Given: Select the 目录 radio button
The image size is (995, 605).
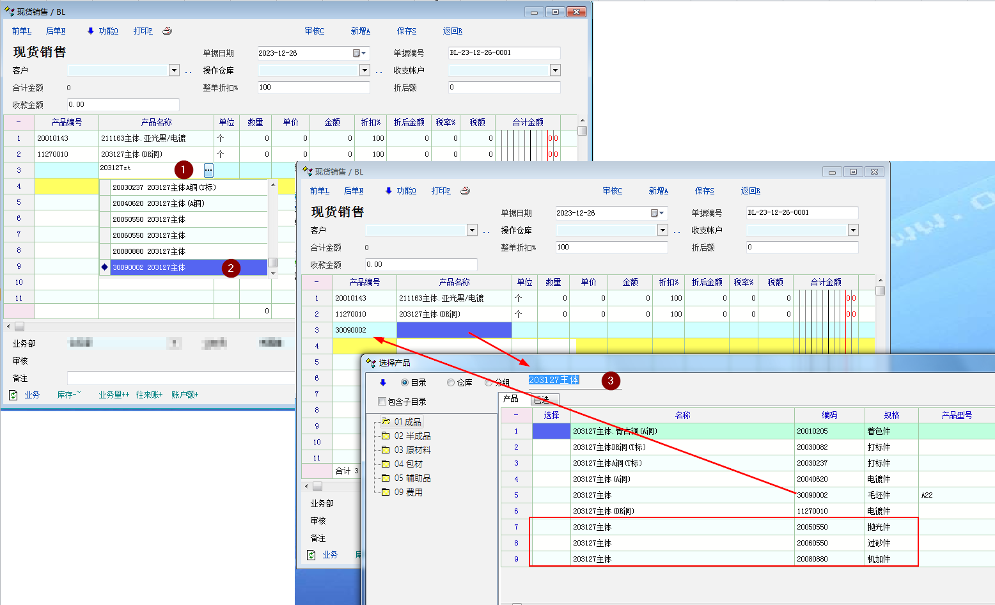Looking at the screenshot, I should click(x=405, y=382).
